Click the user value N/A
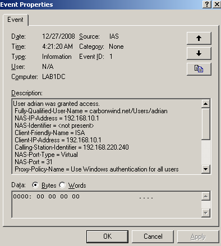The width and height of the screenshot is (221, 246). (48, 67)
